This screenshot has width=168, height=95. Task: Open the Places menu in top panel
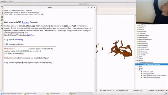point(11,1)
